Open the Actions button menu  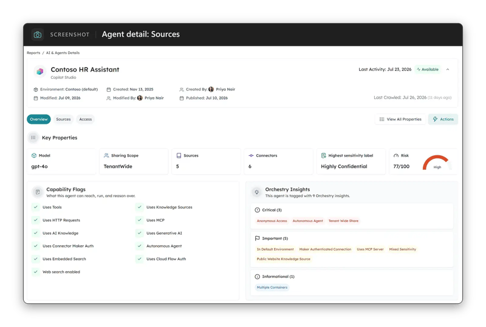443,120
